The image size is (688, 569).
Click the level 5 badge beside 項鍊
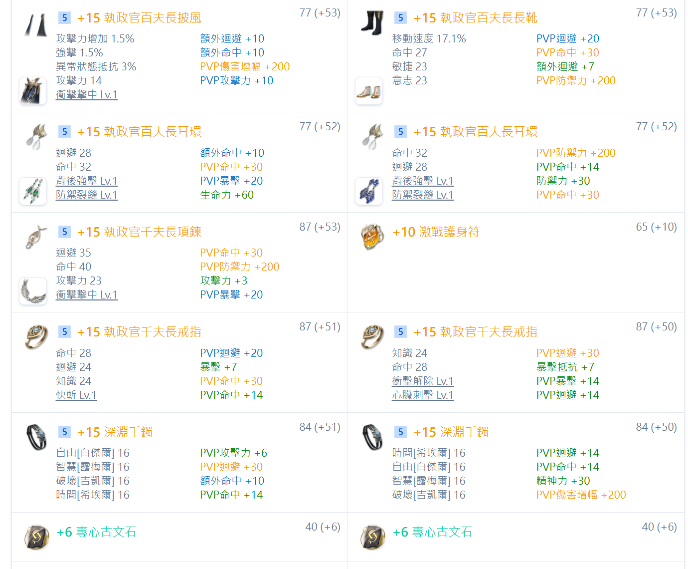tap(64, 232)
